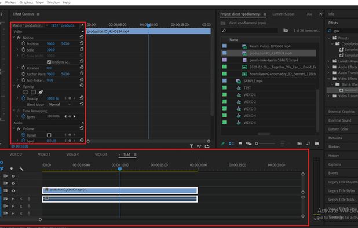Click the play-only-audio icon in Effect Controls
The width and height of the screenshot is (358, 228).
199,146
